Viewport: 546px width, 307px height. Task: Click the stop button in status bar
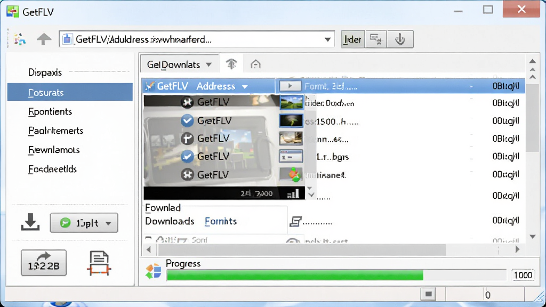tap(428, 294)
